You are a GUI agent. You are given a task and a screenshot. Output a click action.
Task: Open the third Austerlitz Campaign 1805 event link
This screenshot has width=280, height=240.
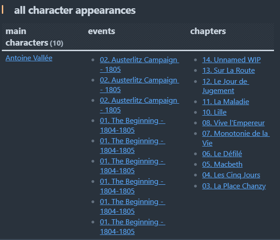coord(139,105)
